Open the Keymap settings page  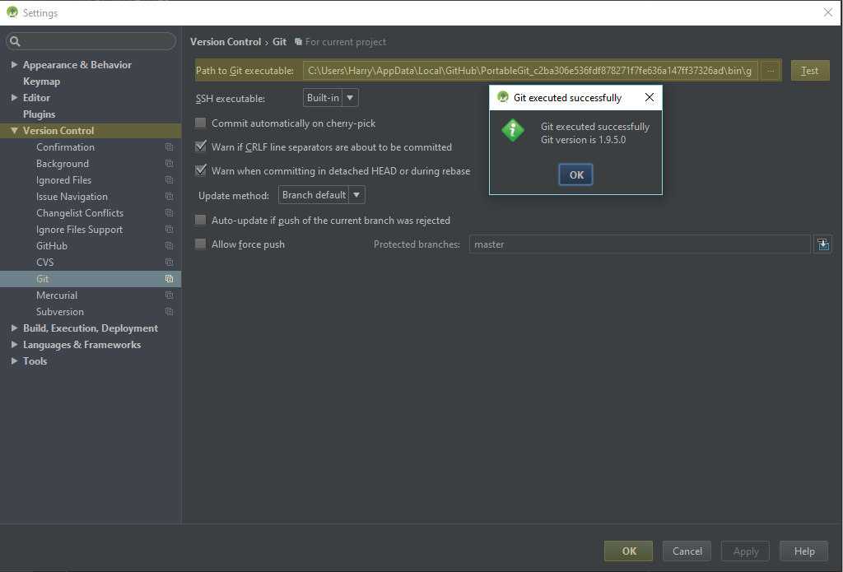41,81
